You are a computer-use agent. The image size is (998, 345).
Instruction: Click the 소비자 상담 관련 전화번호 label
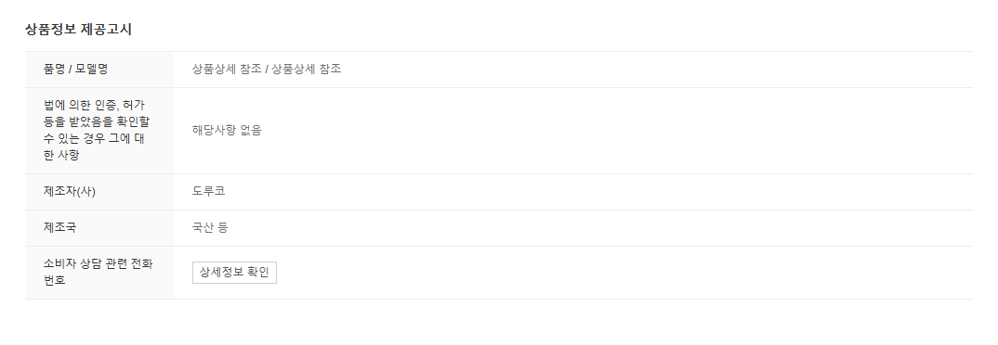coord(98,272)
